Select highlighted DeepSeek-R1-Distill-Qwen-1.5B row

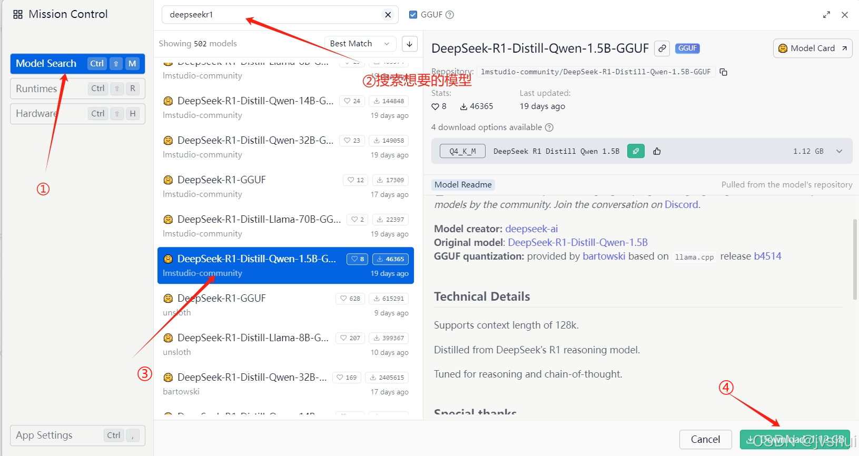tap(285, 265)
